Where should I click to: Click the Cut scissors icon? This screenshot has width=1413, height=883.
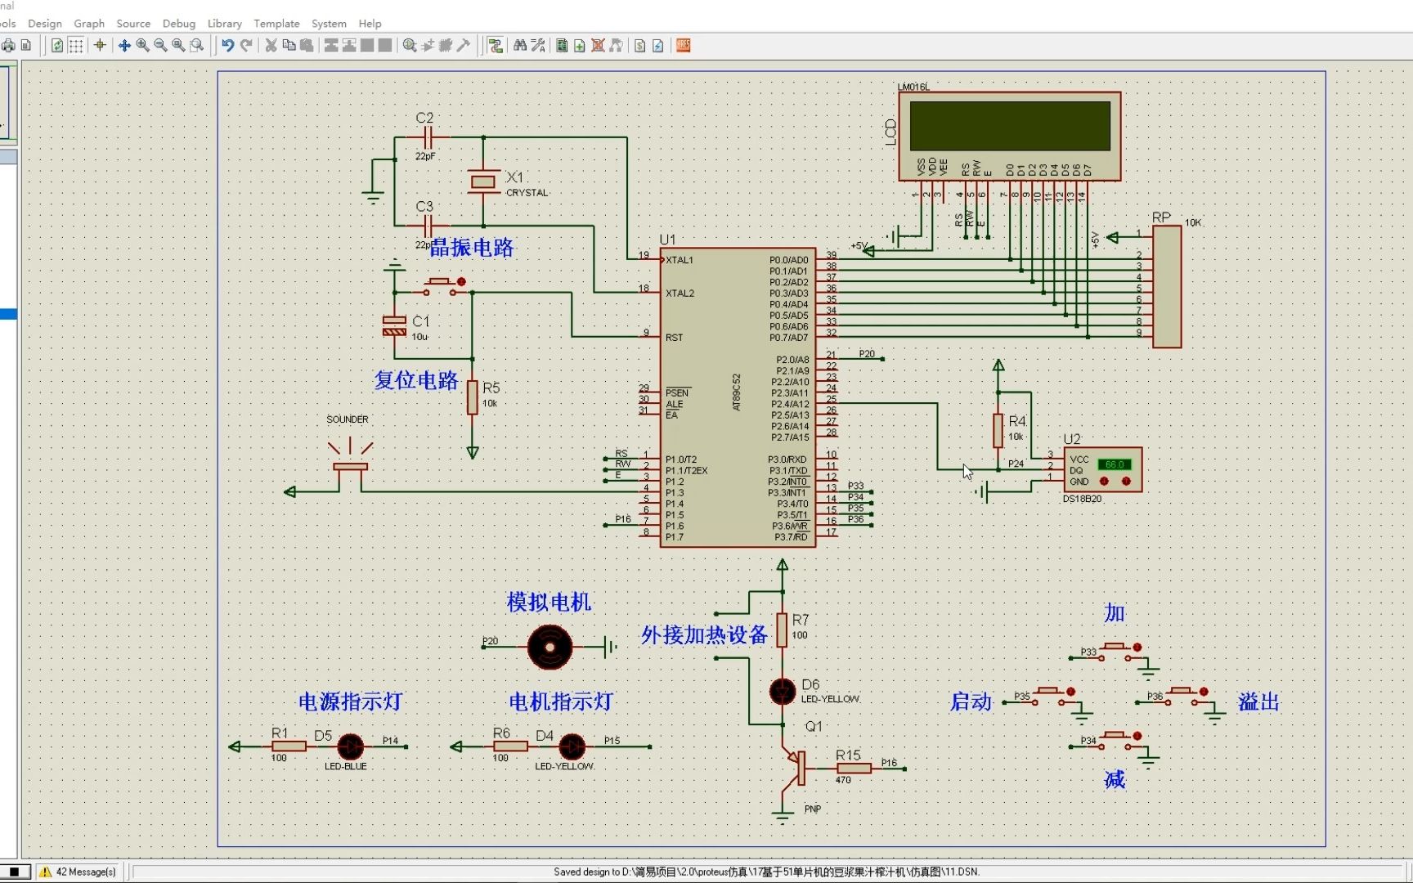271,46
